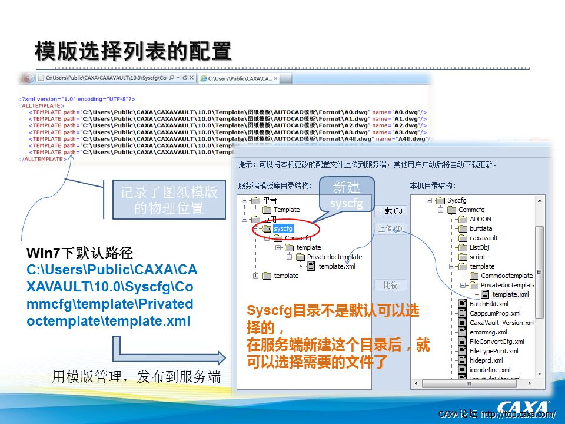Screen dimensions: 565x424
Task: Collapse the syscfg node in server tree
Action: point(256,228)
